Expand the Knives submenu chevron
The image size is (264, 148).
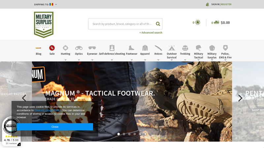click(x=158, y=60)
